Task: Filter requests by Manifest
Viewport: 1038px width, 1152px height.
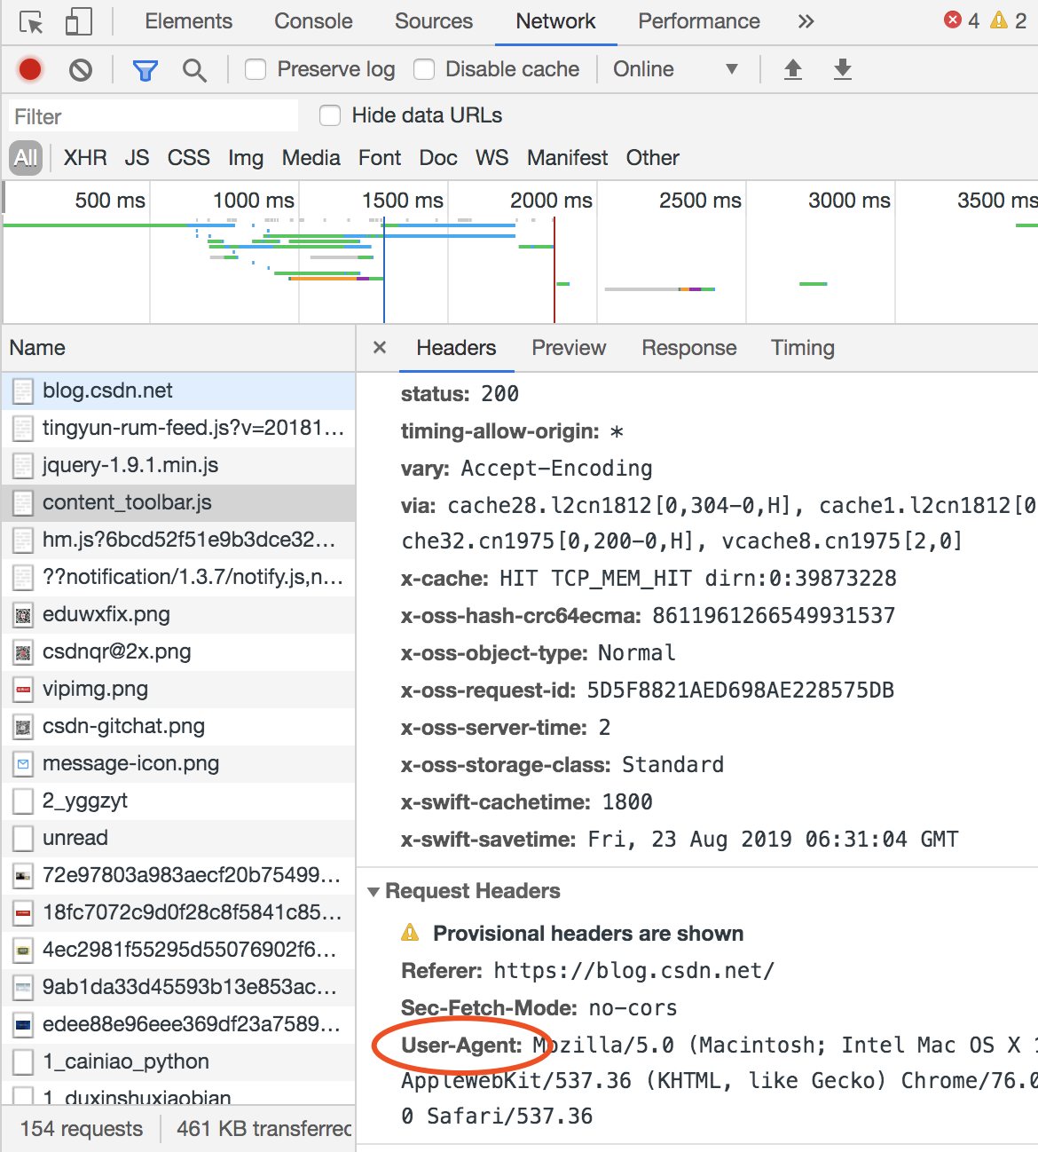Action: tap(568, 158)
